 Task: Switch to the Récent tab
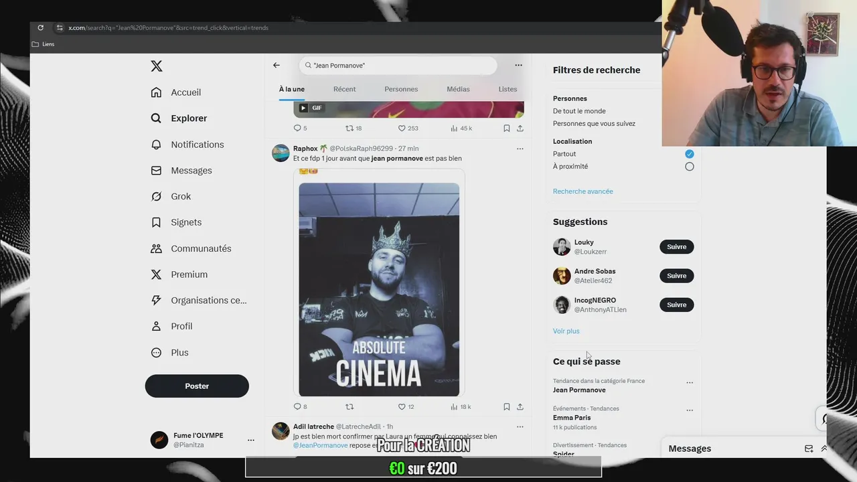[x=345, y=89]
